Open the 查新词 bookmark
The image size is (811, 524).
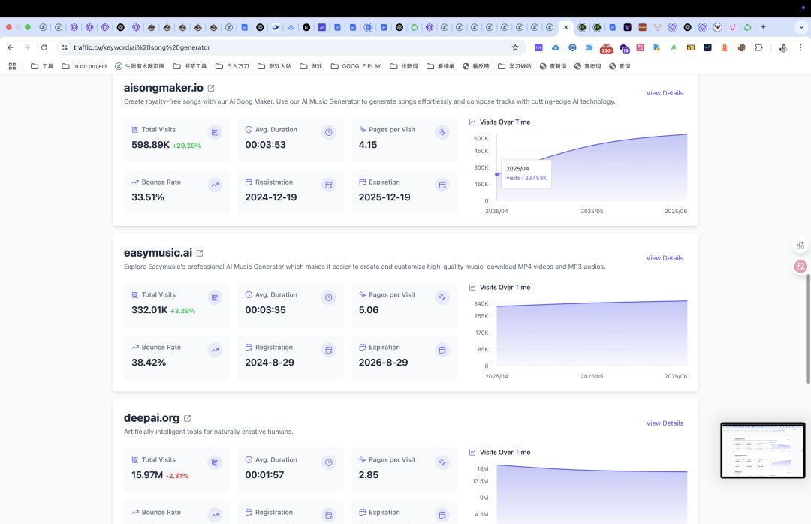[553, 66]
